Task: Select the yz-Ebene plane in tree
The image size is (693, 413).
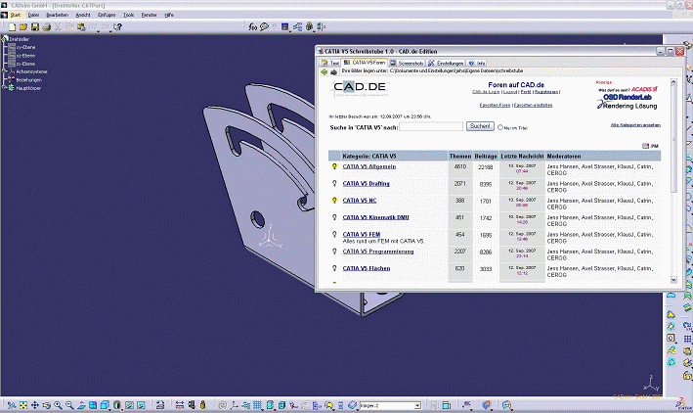Action: (x=22, y=56)
